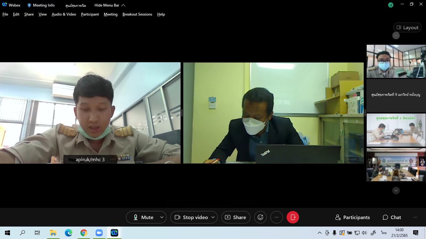The image size is (426, 239).
Task: Open the more options ellipsis button
Action: [x=276, y=217]
